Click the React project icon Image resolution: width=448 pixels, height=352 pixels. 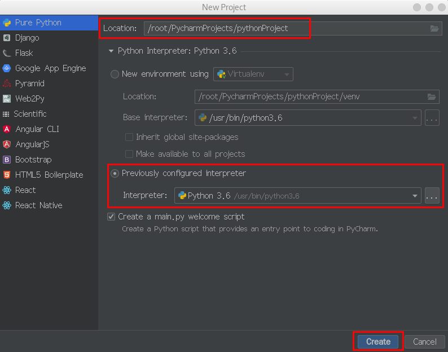(x=7, y=190)
